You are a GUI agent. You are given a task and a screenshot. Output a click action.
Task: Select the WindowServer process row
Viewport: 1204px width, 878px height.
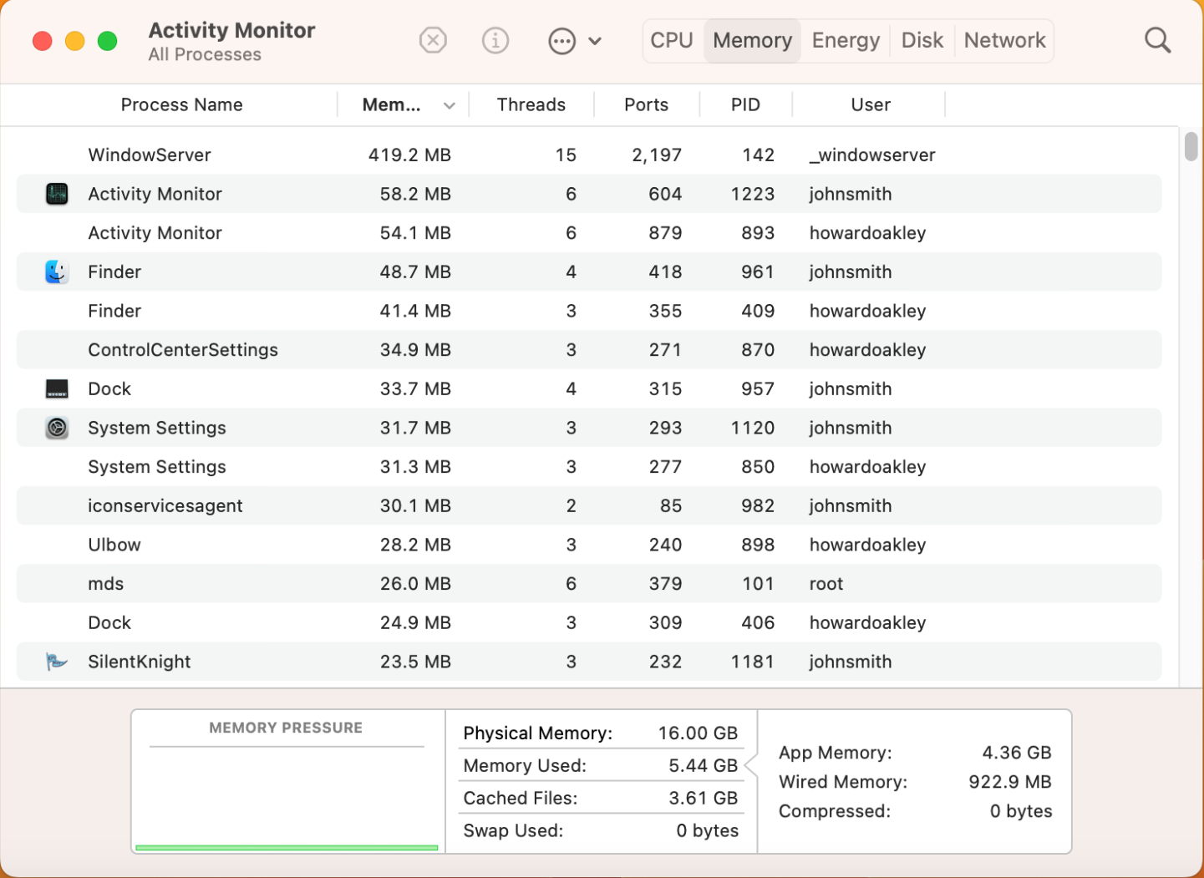[334, 155]
